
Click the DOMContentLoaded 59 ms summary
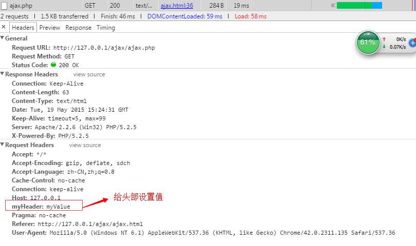point(185,16)
